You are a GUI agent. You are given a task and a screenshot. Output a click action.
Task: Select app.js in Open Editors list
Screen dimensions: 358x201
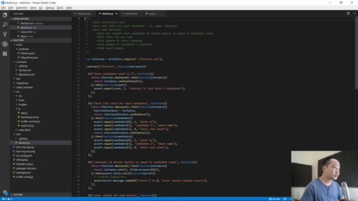(41, 36)
